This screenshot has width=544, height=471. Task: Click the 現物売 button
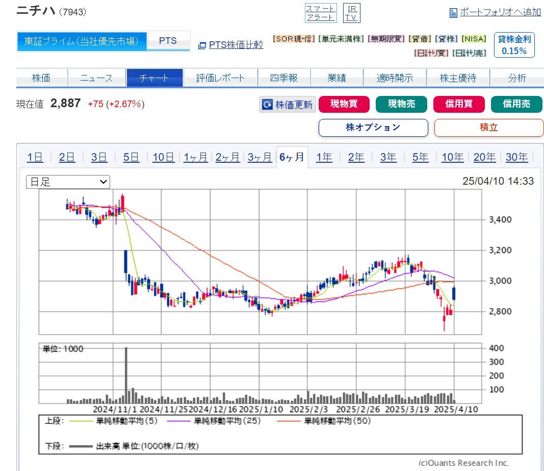tap(401, 104)
